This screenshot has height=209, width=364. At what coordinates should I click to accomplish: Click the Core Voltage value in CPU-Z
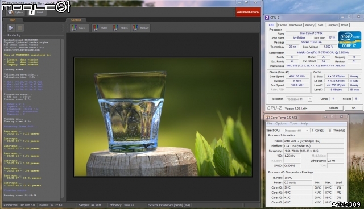click(328, 47)
